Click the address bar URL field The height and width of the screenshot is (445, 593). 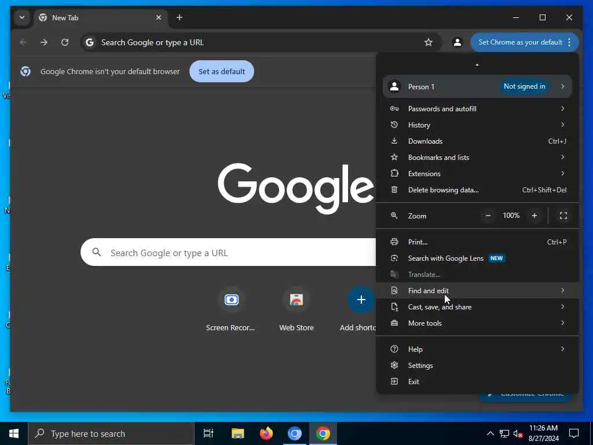(x=261, y=42)
